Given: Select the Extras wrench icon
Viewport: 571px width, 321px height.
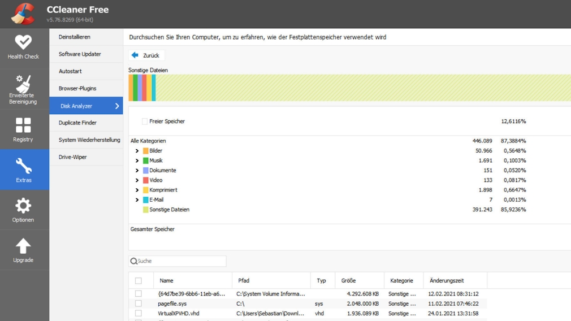Looking at the screenshot, I should (x=23, y=166).
